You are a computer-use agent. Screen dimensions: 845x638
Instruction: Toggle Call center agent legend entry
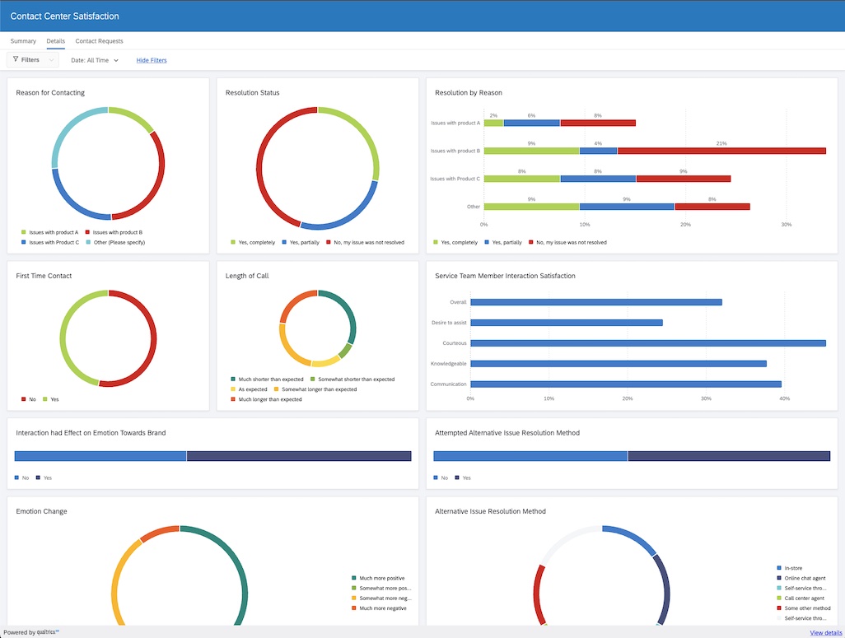pos(801,598)
